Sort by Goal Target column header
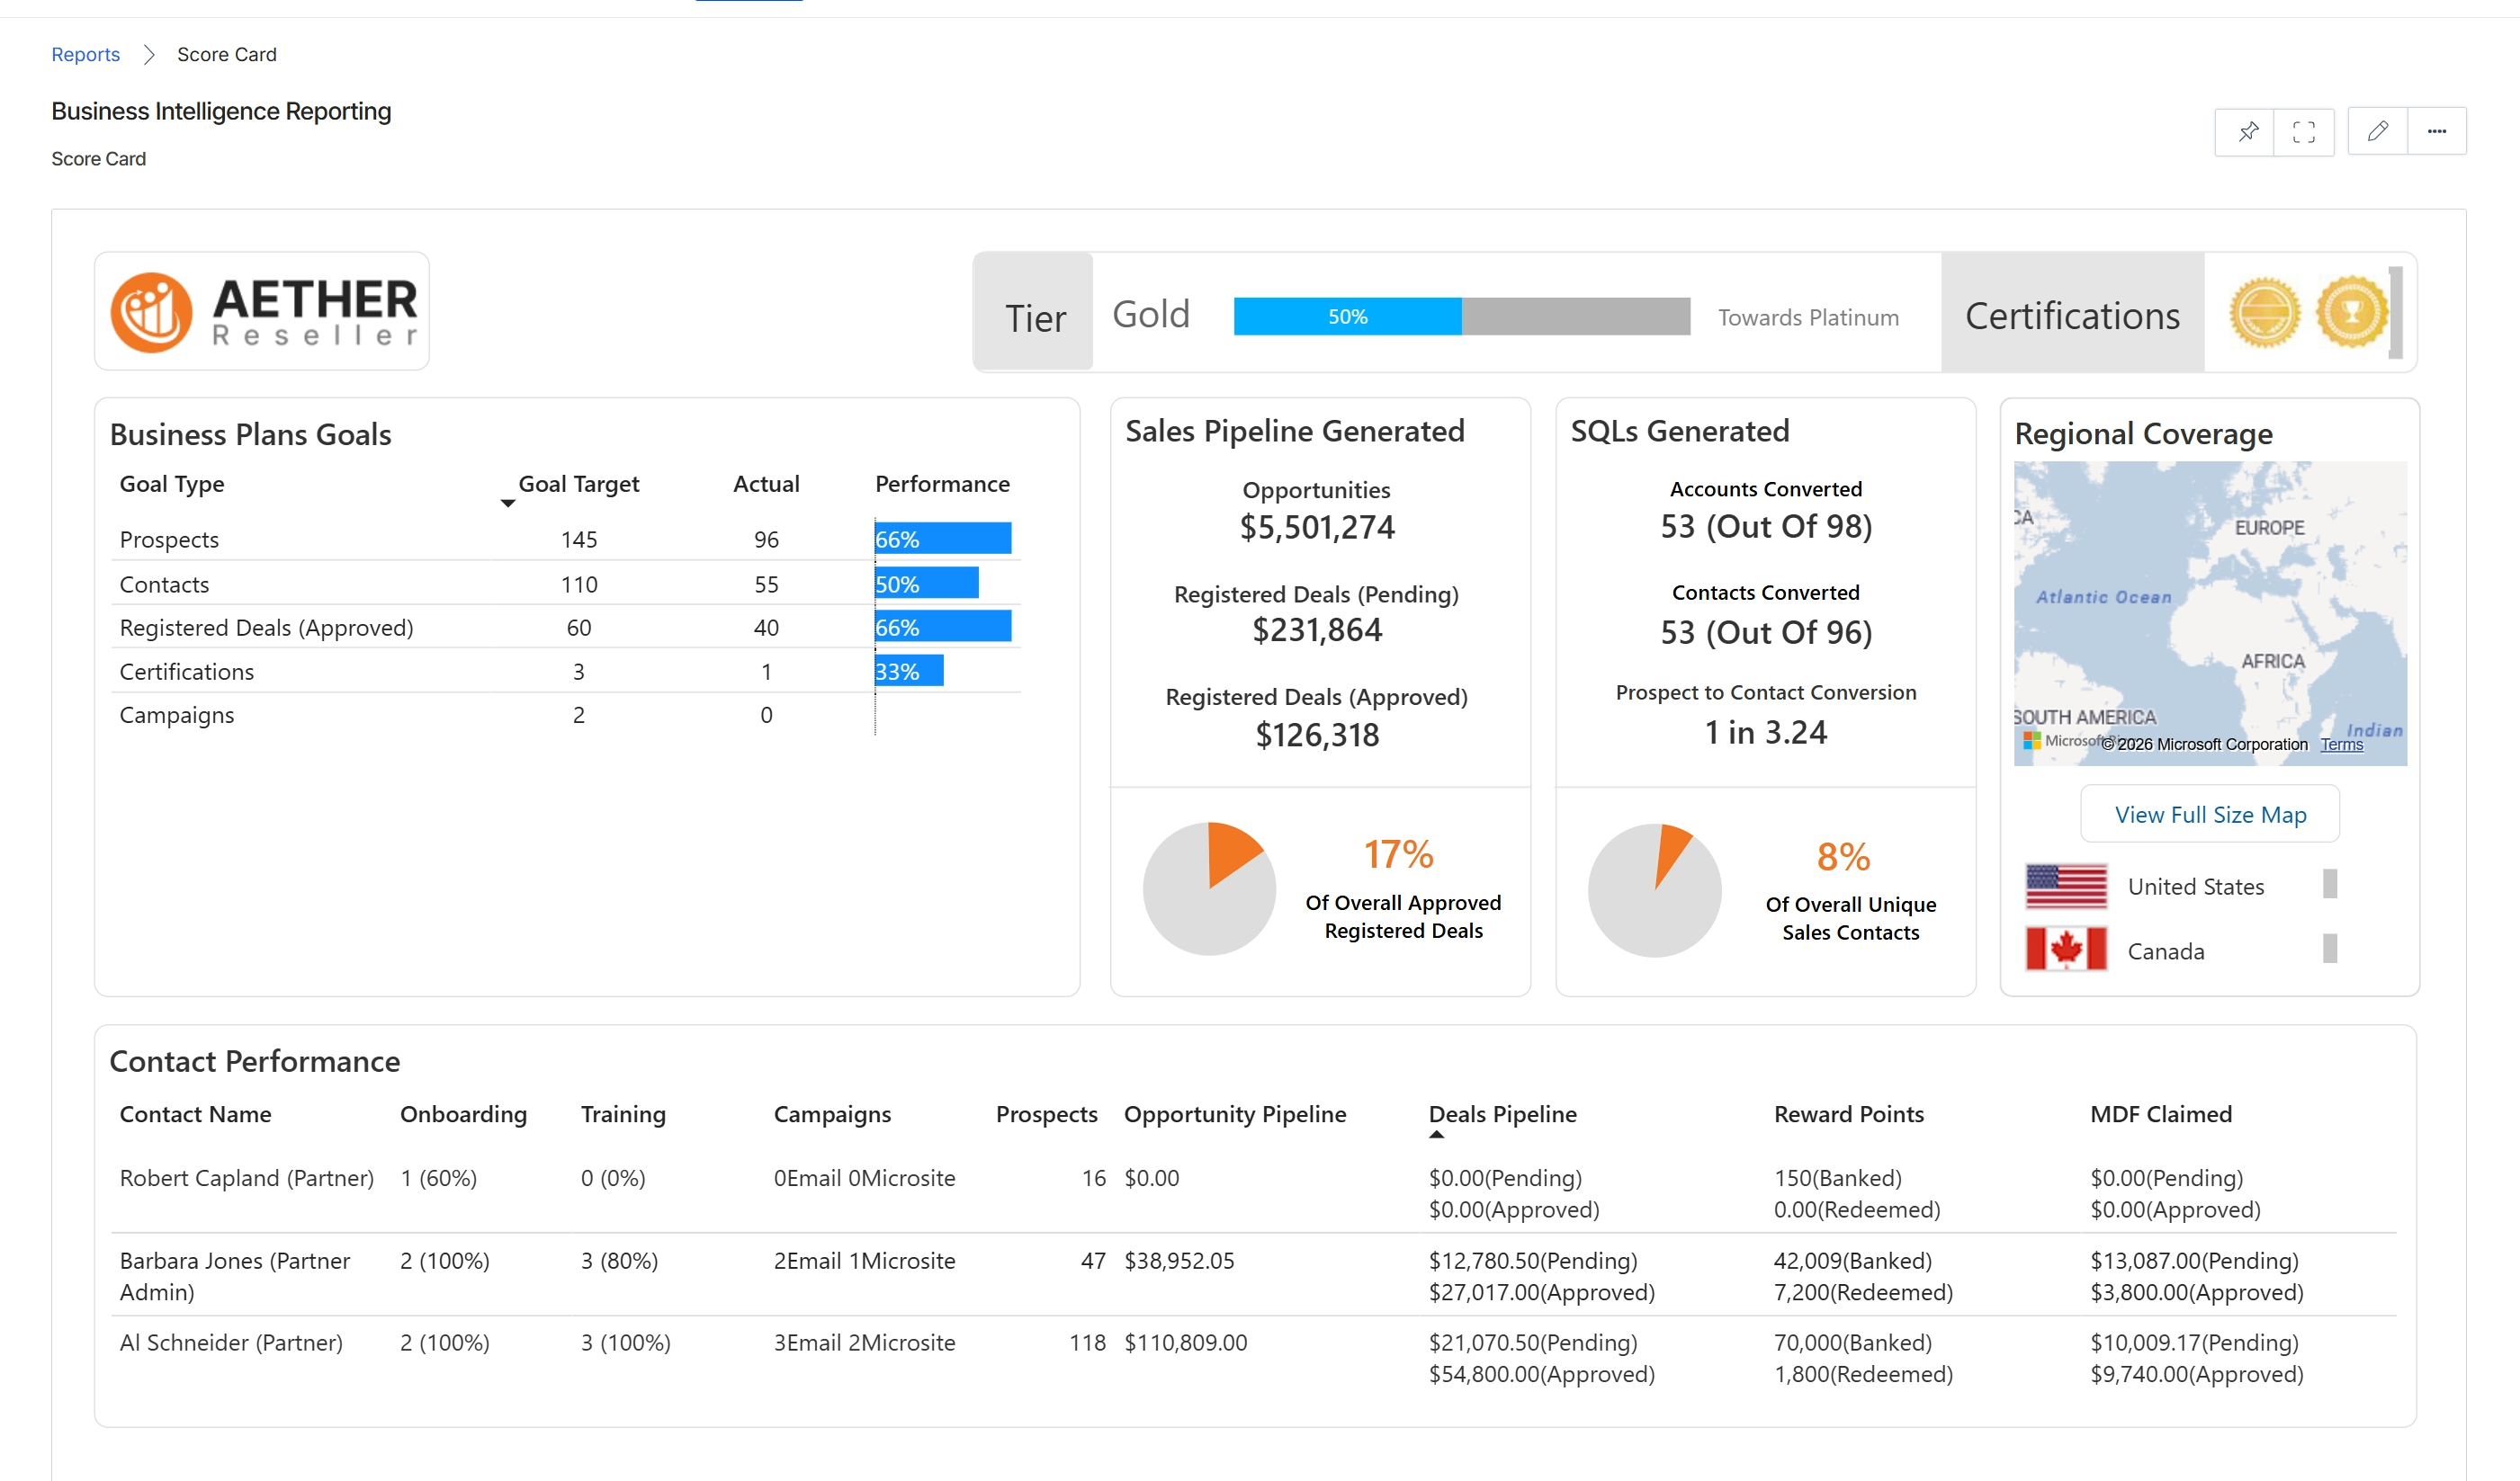2520x1481 pixels. coord(578,485)
